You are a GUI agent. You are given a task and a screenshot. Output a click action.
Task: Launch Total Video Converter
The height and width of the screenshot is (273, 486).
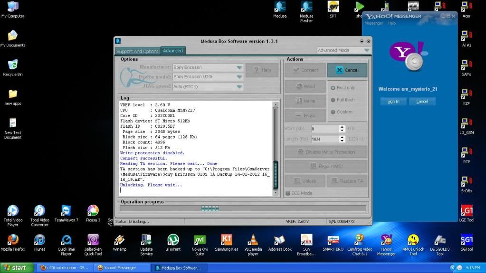tap(40, 216)
